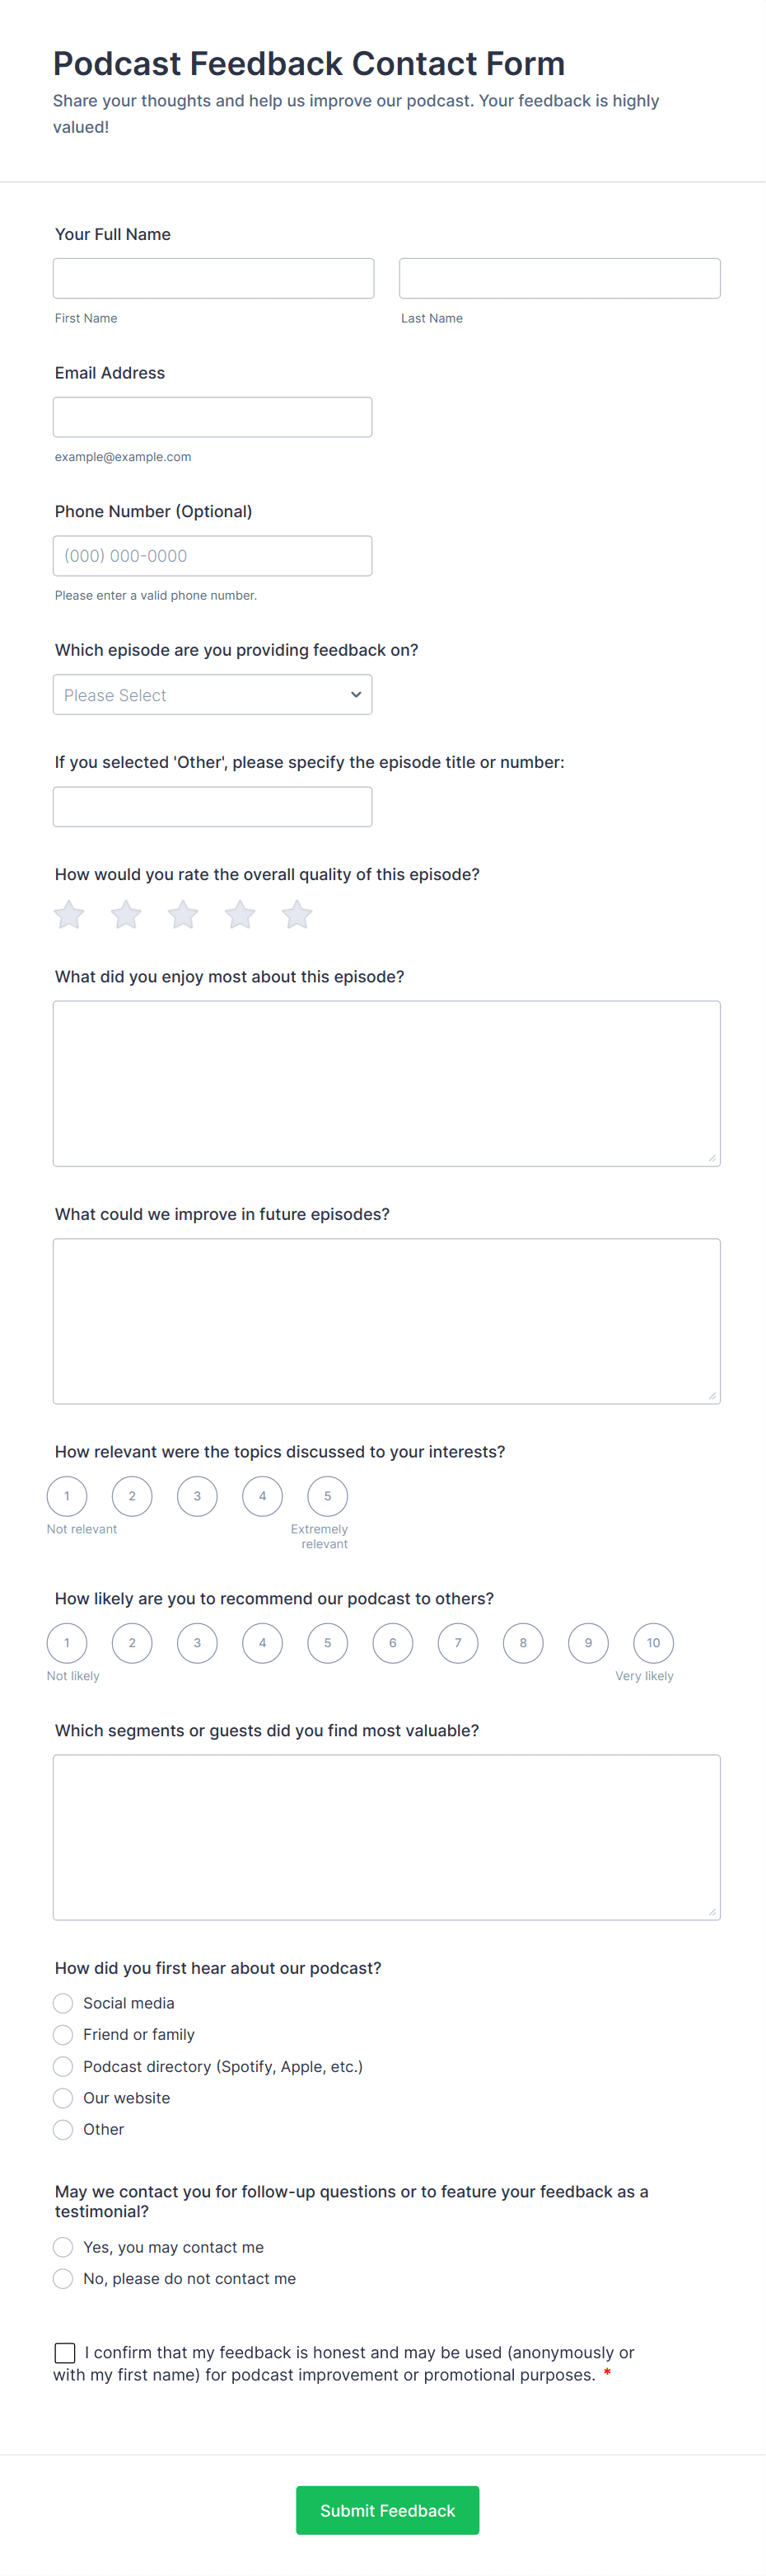The image size is (766, 2576).
Task: Focus the Email Address field
Action: coord(213,417)
